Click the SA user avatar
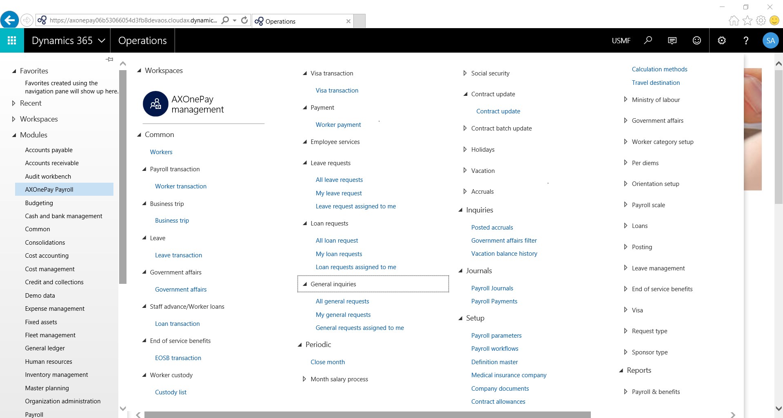The image size is (783, 418). (770, 40)
